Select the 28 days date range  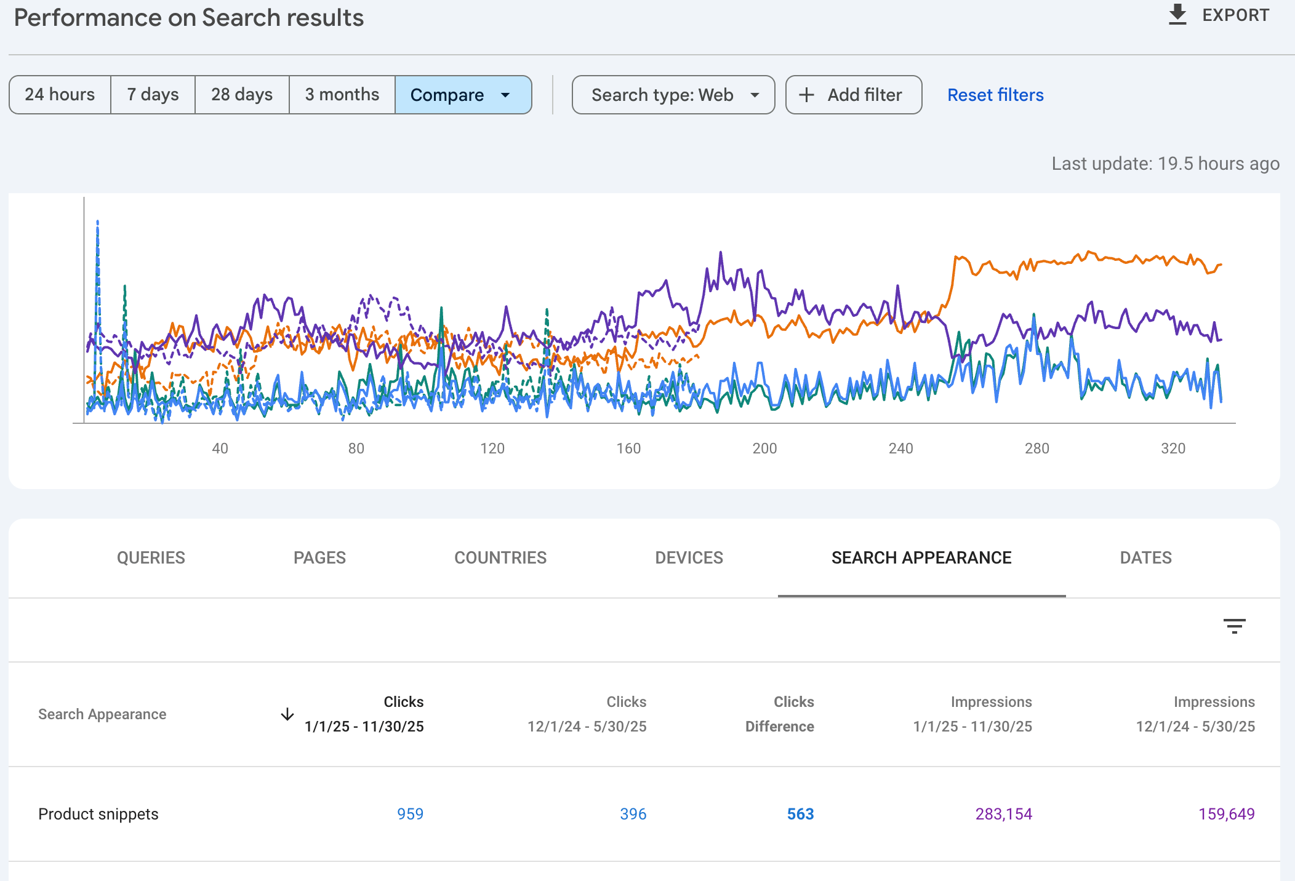pyautogui.click(x=242, y=95)
